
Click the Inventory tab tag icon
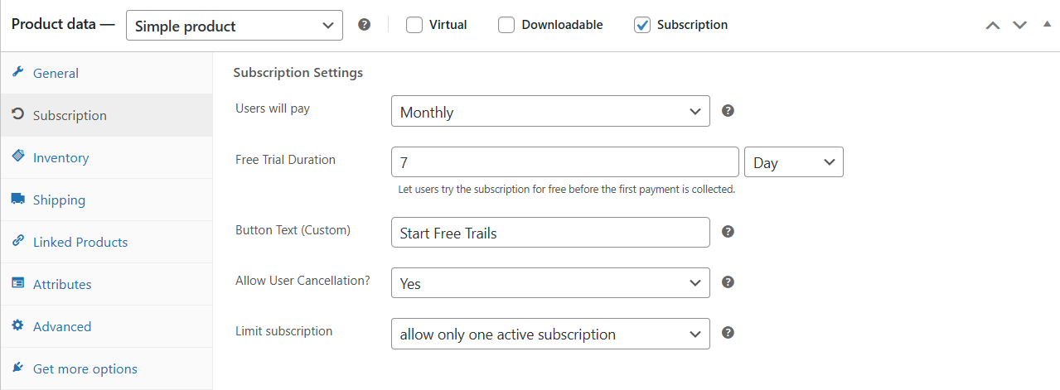tap(17, 156)
